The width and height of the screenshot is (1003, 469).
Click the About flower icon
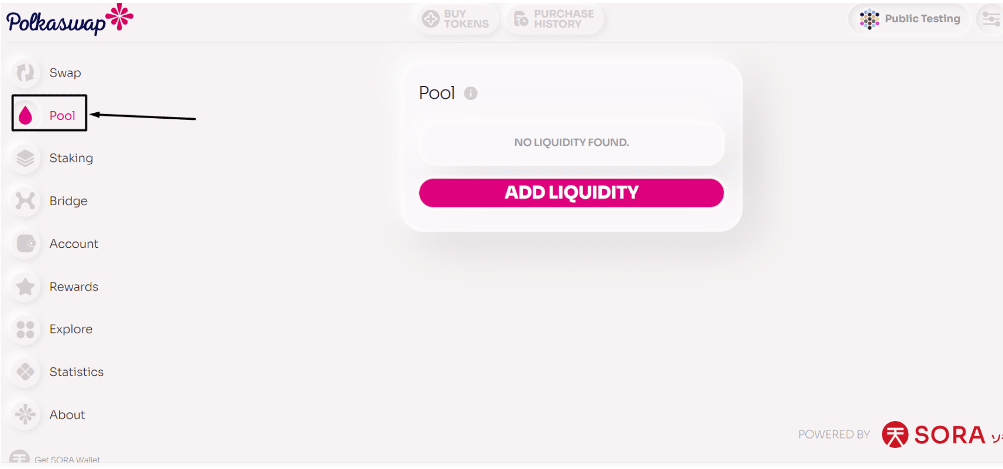tap(25, 415)
